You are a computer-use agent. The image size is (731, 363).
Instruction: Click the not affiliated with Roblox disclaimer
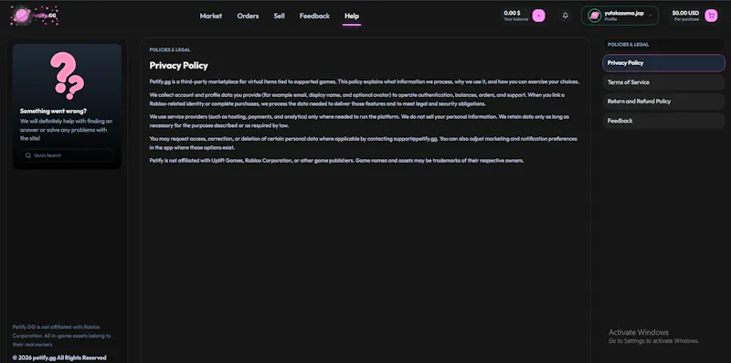coord(61,336)
